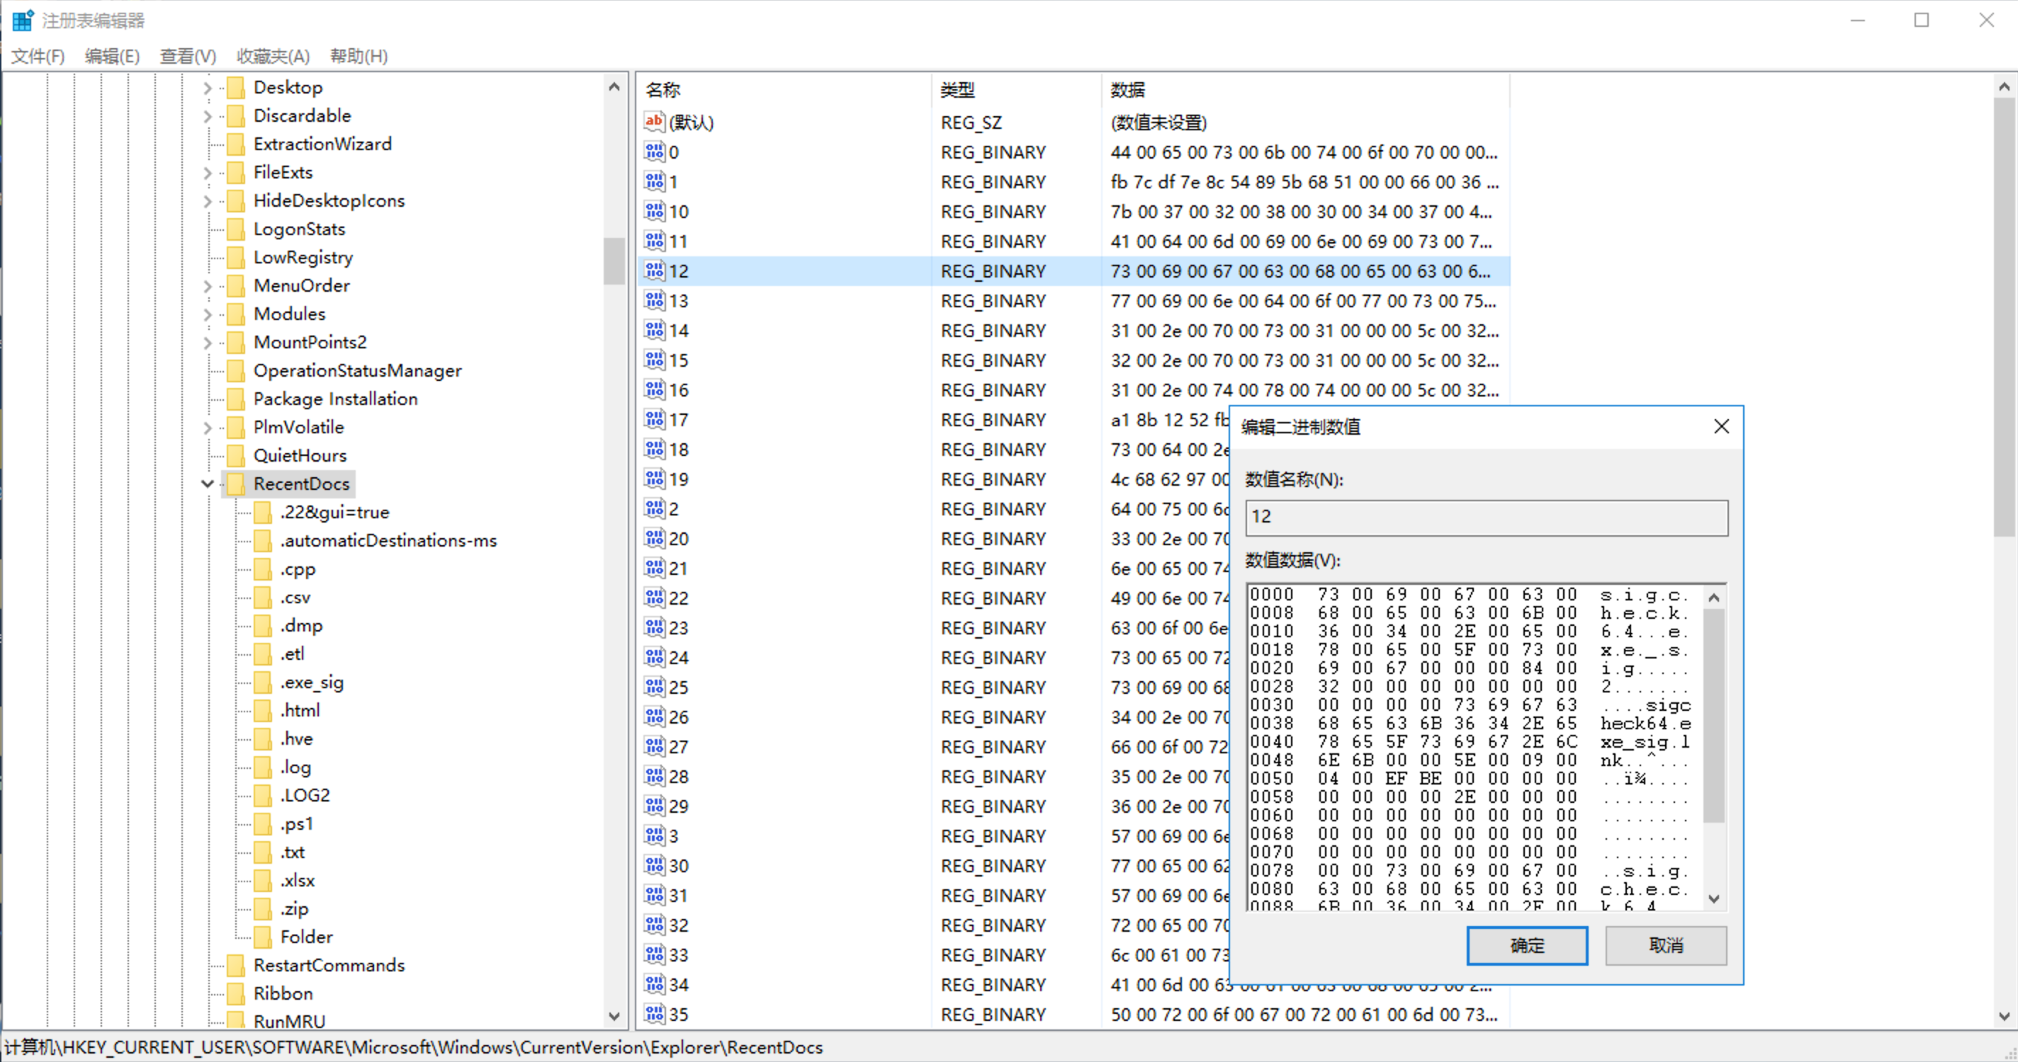
Task: Expand the Desktop key
Action: [x=208, y=88]
